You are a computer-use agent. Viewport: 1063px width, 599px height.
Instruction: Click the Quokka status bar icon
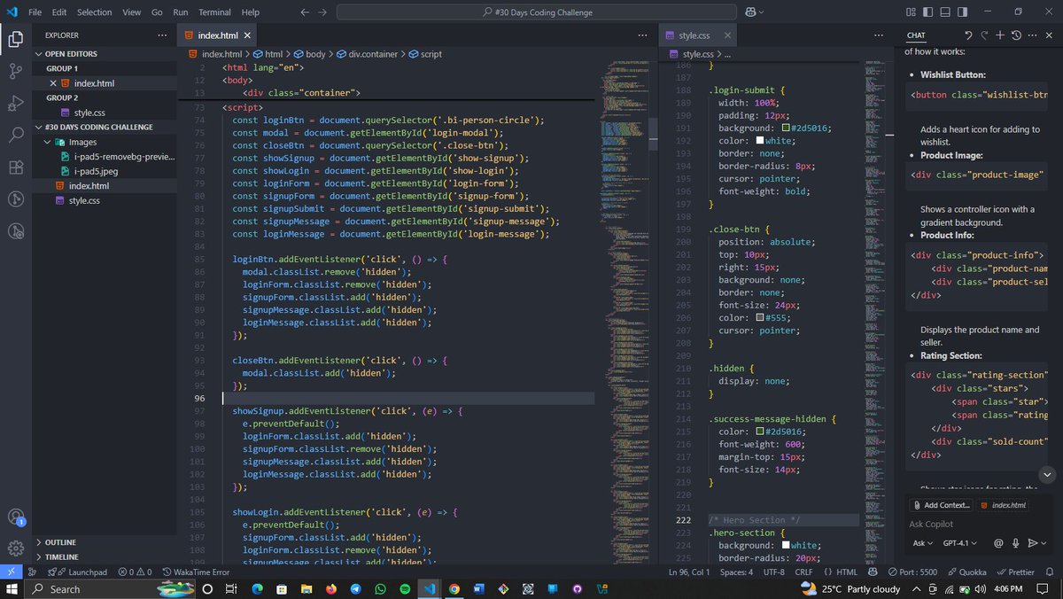tap(969, 572)
